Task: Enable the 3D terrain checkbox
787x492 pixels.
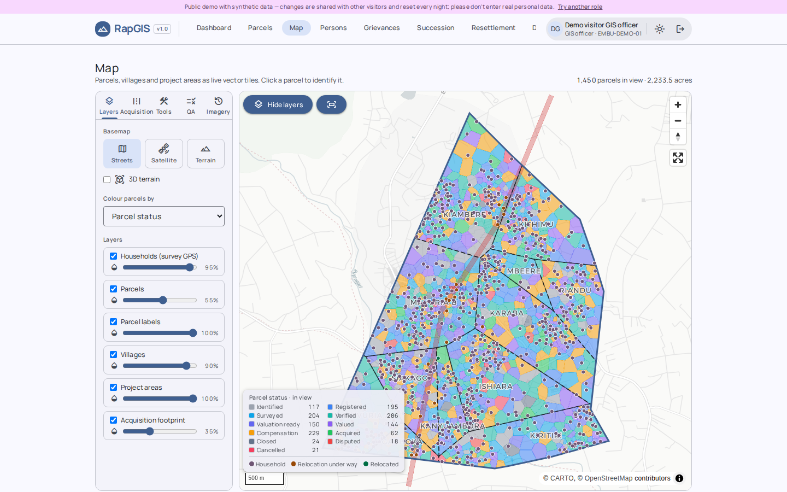Action: coord(107,180)
